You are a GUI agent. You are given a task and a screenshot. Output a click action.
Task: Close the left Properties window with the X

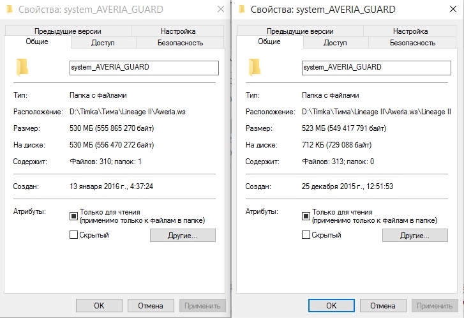click(x=220, y=10)
